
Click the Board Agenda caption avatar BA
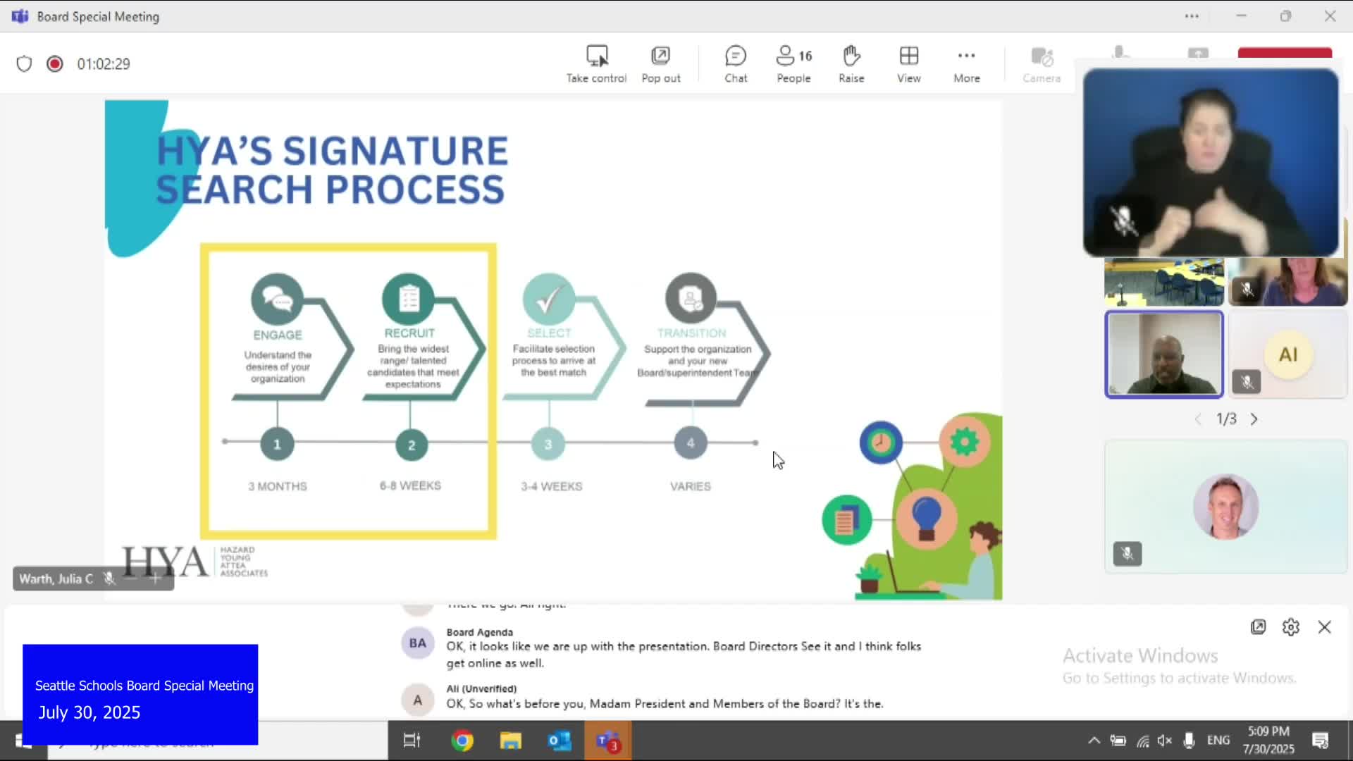pyautogui.click(x=418, y=643)
